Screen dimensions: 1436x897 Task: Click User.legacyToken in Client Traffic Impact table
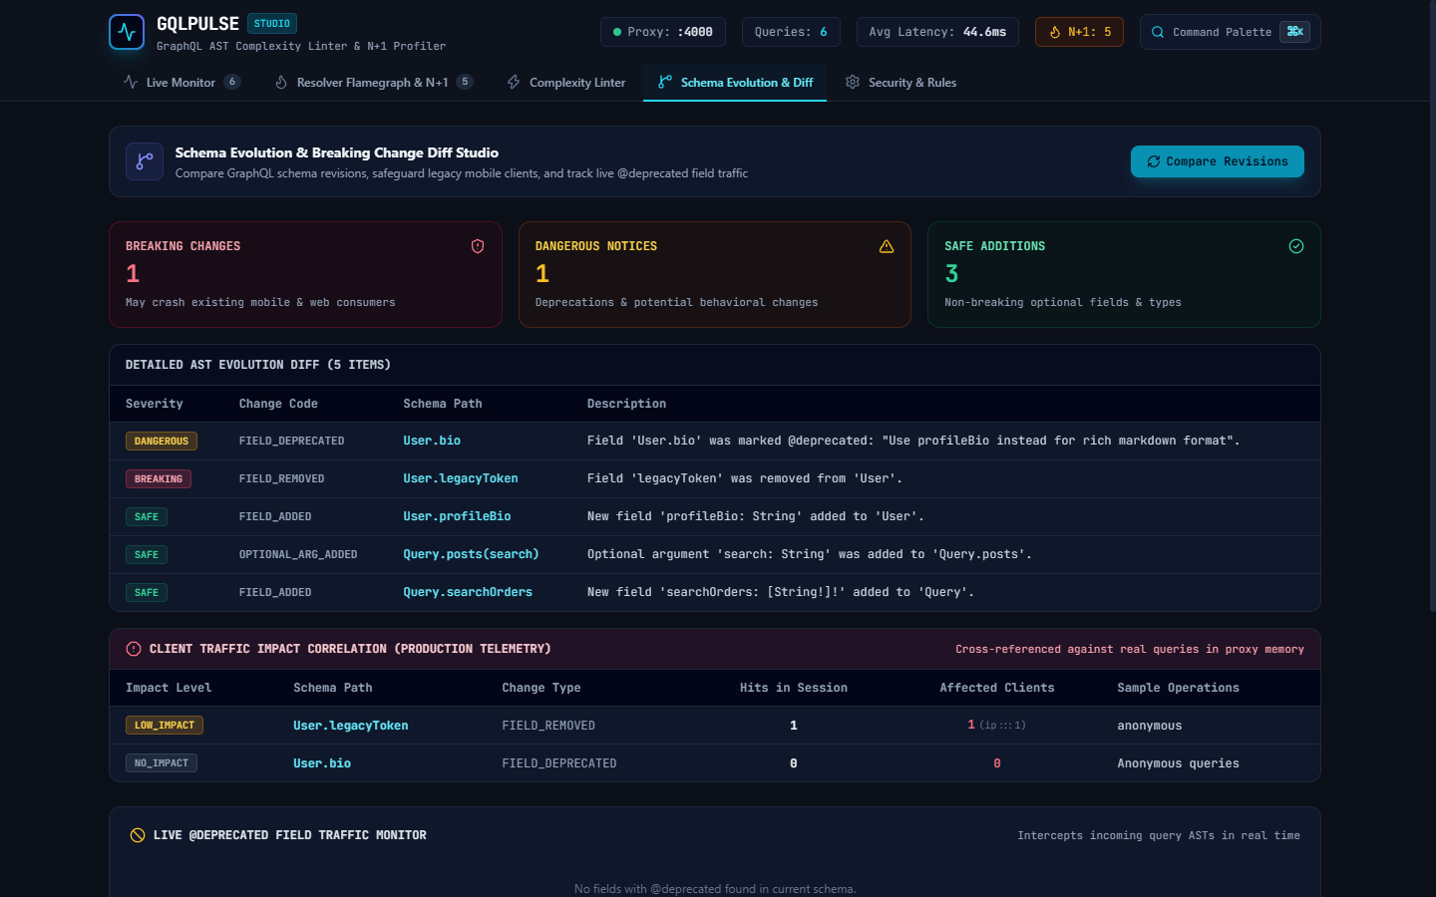click(x=351, y=726)
